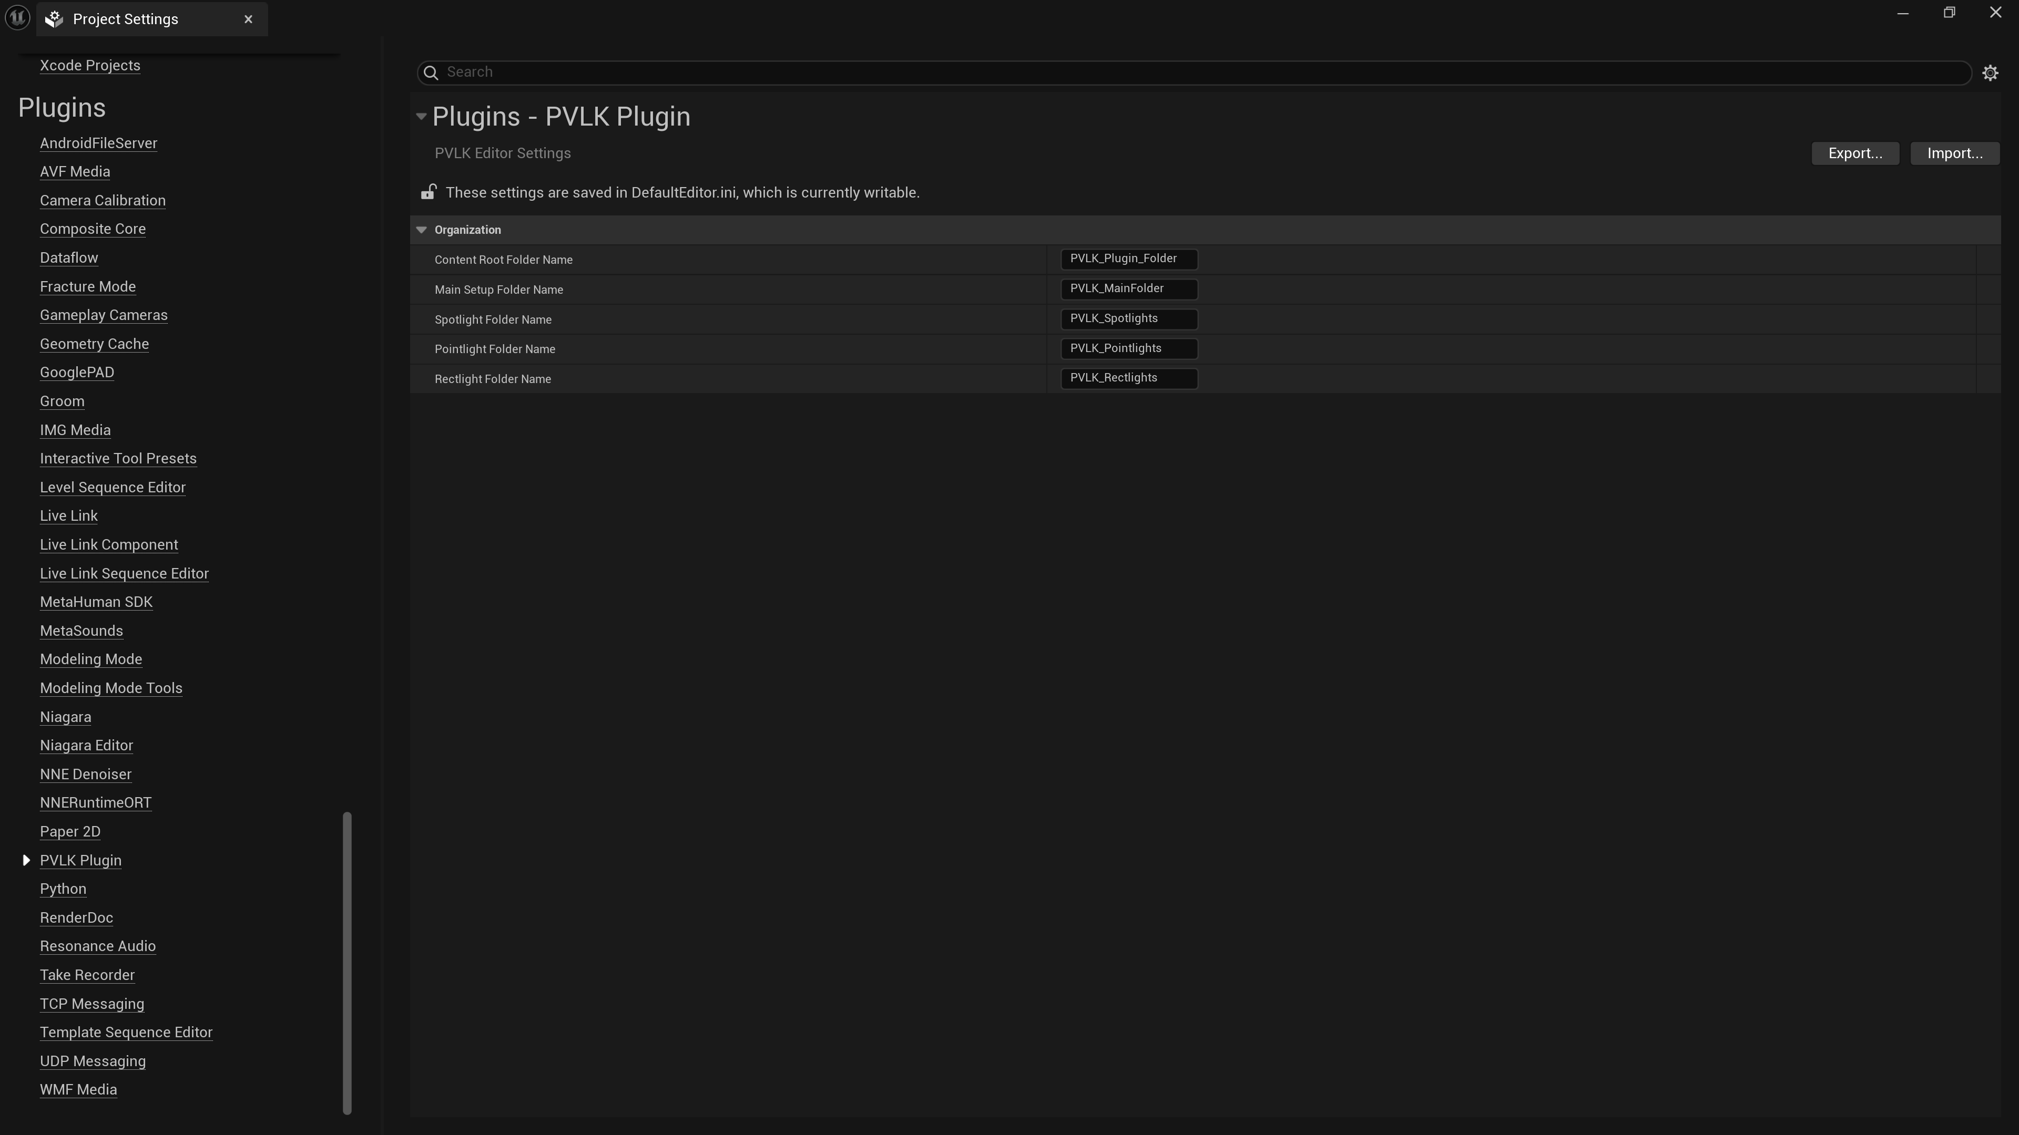Image resolution: width=2019 pixels, height=1135 pixels.
Task: Close the Project Settings tab
Action: [x=249, y=19]
